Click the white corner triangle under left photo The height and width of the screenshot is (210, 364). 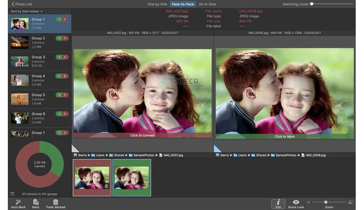(x=75, y=149)
